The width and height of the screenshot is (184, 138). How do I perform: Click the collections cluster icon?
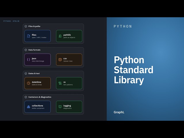pos(28,107)
